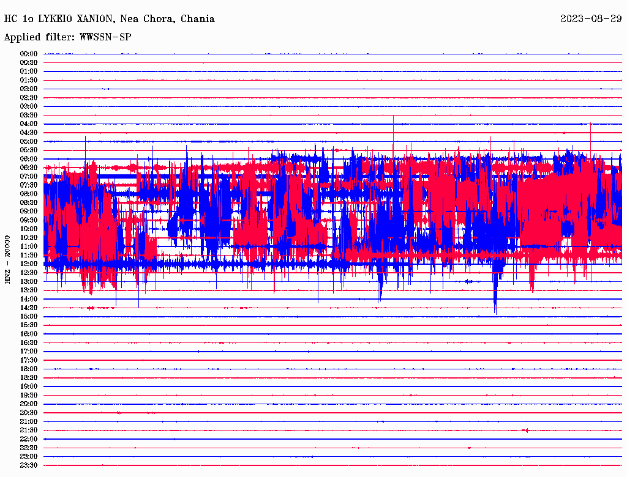Click the 01:00 time label
Viewport: 627px width, 477px height.
tap(29, 71)
